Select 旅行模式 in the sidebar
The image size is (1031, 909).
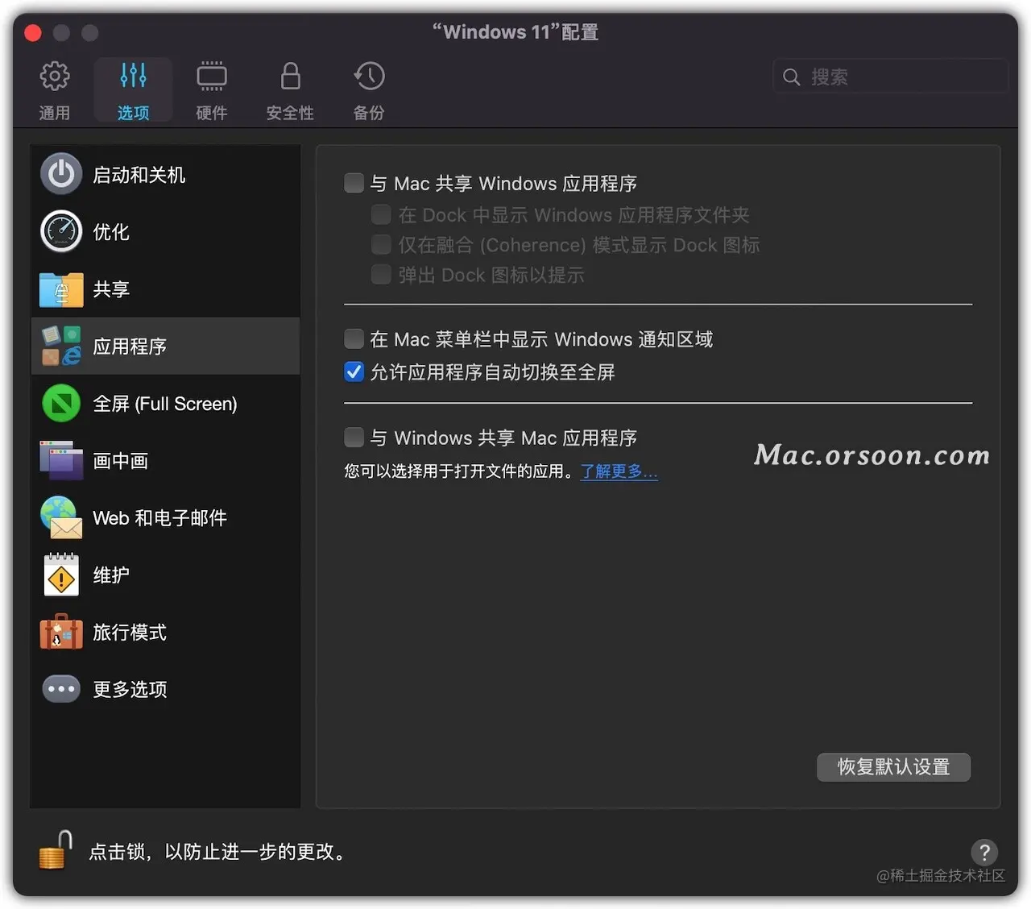(x=130, y=633)
